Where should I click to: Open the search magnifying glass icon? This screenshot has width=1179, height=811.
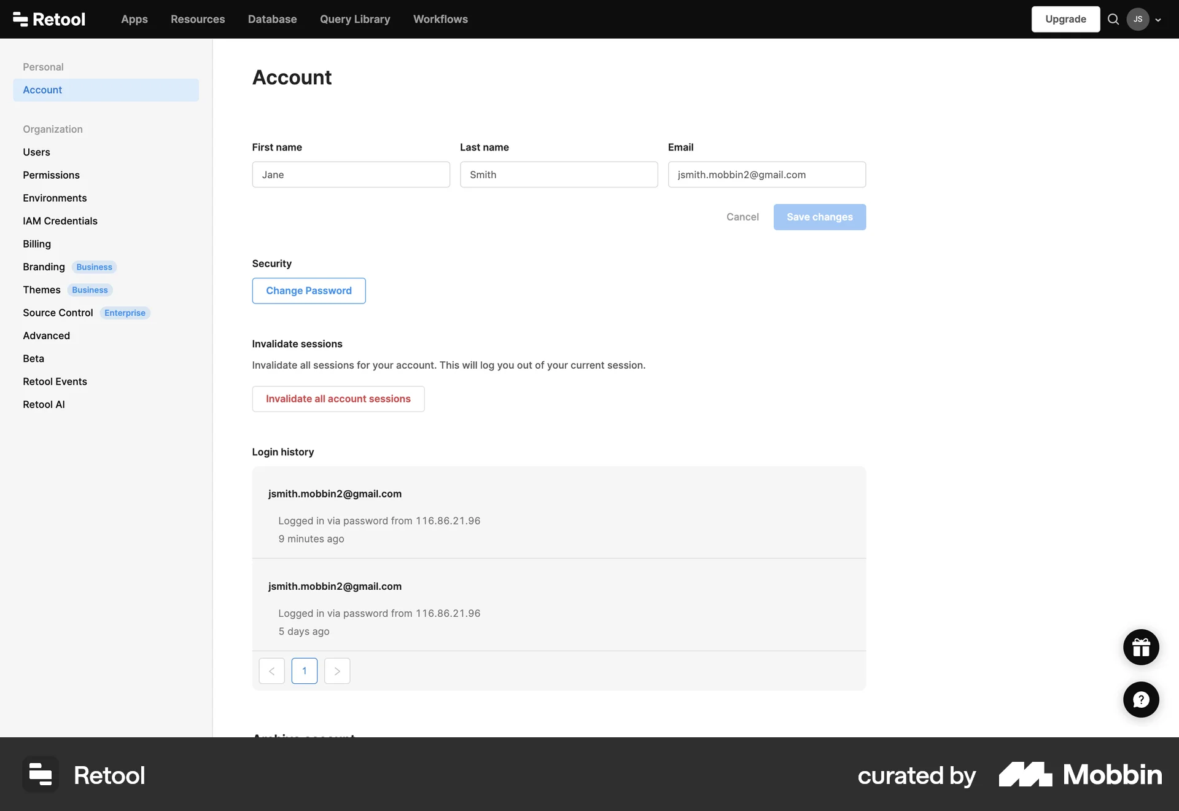pyautogui.click(x=1113, y=19)
